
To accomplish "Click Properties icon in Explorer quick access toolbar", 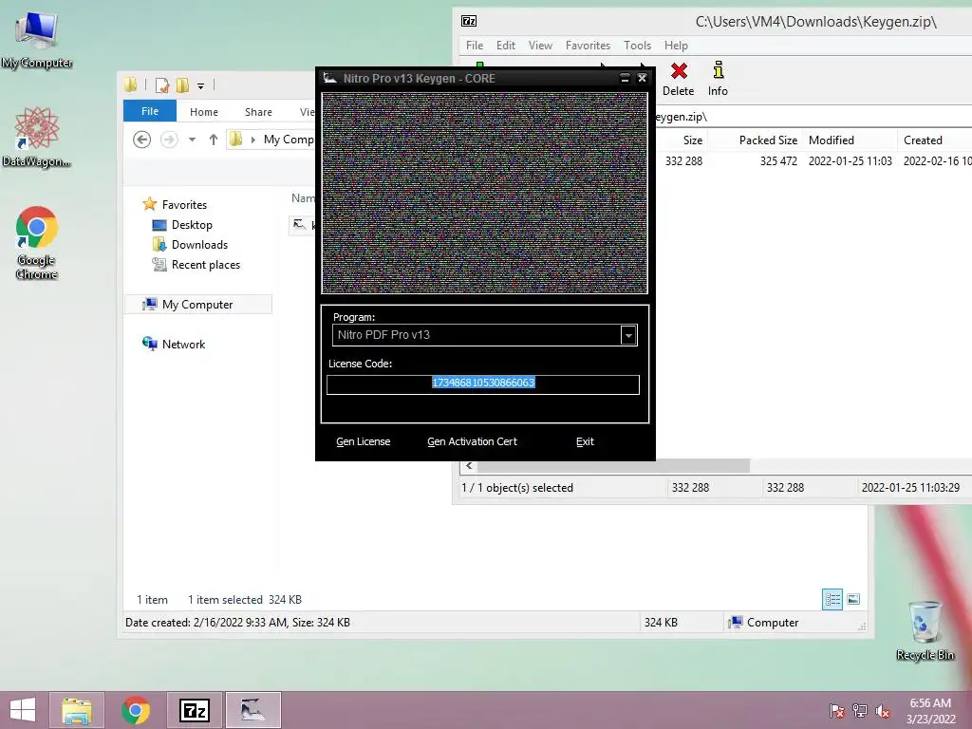I will point(162,85).
